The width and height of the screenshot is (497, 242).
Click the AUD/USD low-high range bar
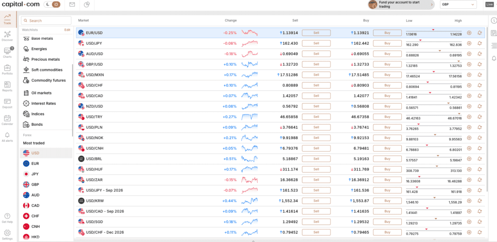tap(434, 52)
